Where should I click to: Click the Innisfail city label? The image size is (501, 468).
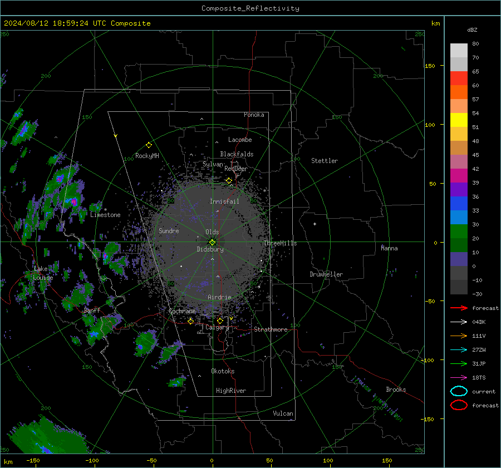[224, 201]
